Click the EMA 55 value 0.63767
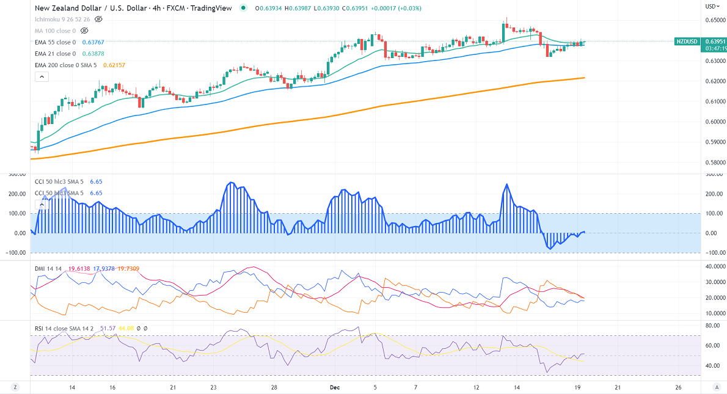This screenshot has width=727, height=394. (93, 42)
